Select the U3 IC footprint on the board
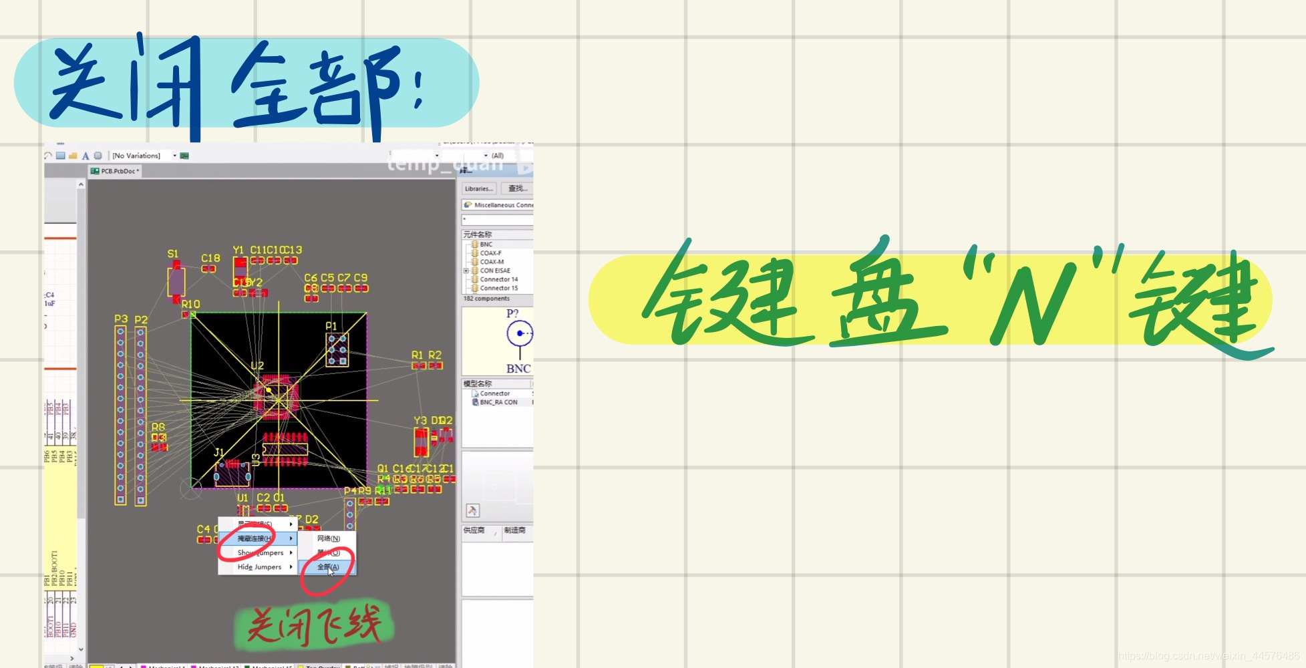 coord(285,448)
